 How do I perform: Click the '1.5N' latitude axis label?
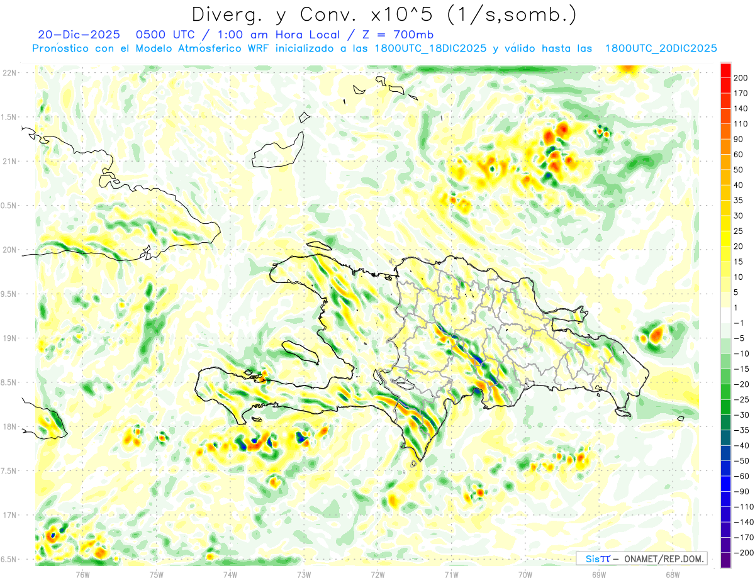pos(9,117)
